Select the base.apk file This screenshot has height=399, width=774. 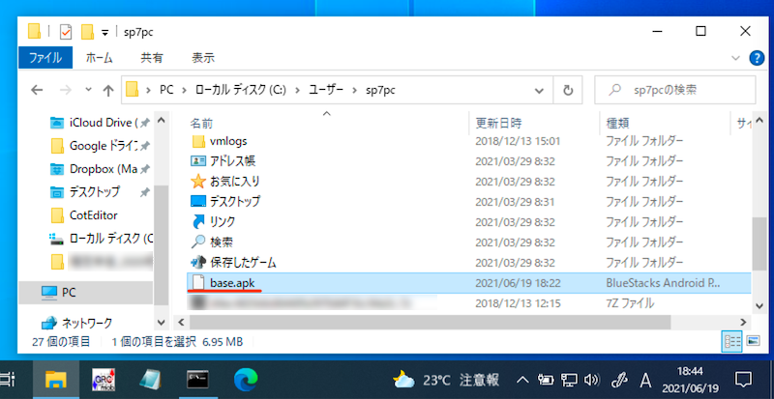[x=231, y=282]
